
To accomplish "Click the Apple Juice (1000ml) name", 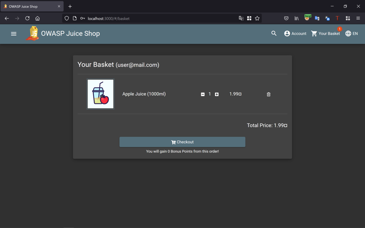I will tap(144, 94).
